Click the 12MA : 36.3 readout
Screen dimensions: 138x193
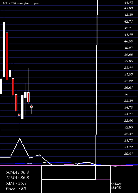click(x=17, y=178)
